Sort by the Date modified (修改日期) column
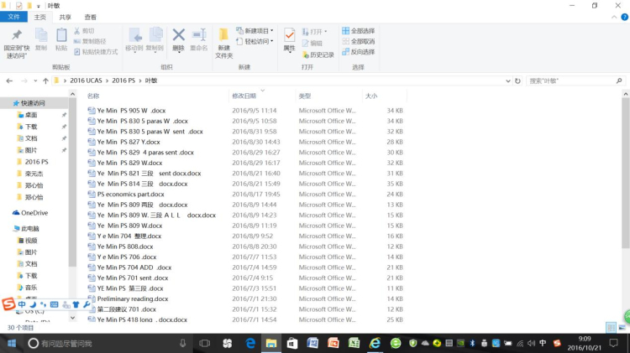The height and width of the screenshot is (353, 630). pos(244,96)
